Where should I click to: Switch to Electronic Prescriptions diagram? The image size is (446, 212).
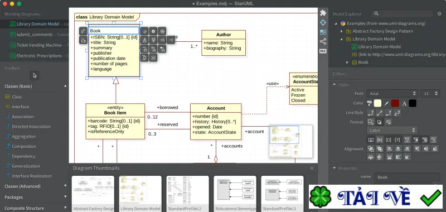35,56
